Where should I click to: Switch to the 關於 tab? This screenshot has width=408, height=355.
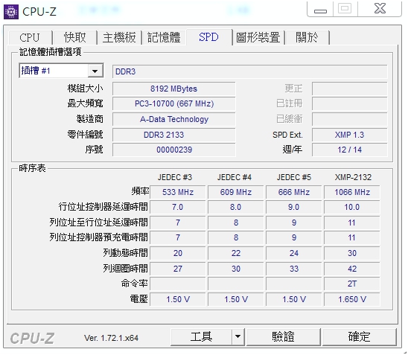pos(307,37)
